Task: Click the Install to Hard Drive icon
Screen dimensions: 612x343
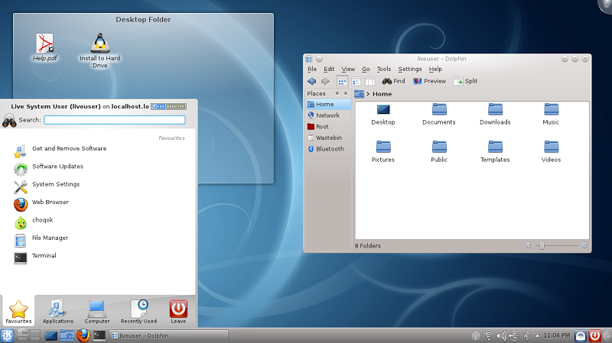Action: pyautogui.click(x=99, y=44)
